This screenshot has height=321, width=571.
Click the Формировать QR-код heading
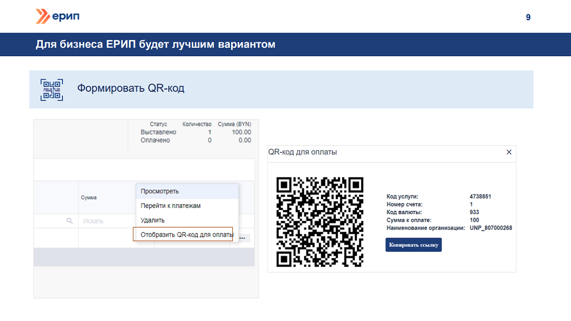click(x=131, y=88)
